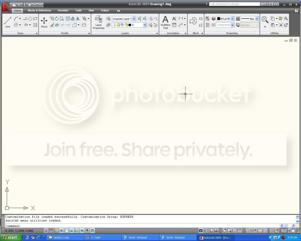Toggle Dynamic UCS in status bar
This screenshot has width=301, height=241.
[x=77, y=230]
